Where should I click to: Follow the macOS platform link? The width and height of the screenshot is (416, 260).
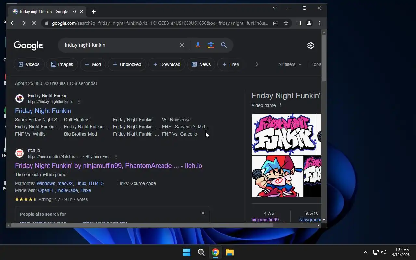tap(65, 183)
